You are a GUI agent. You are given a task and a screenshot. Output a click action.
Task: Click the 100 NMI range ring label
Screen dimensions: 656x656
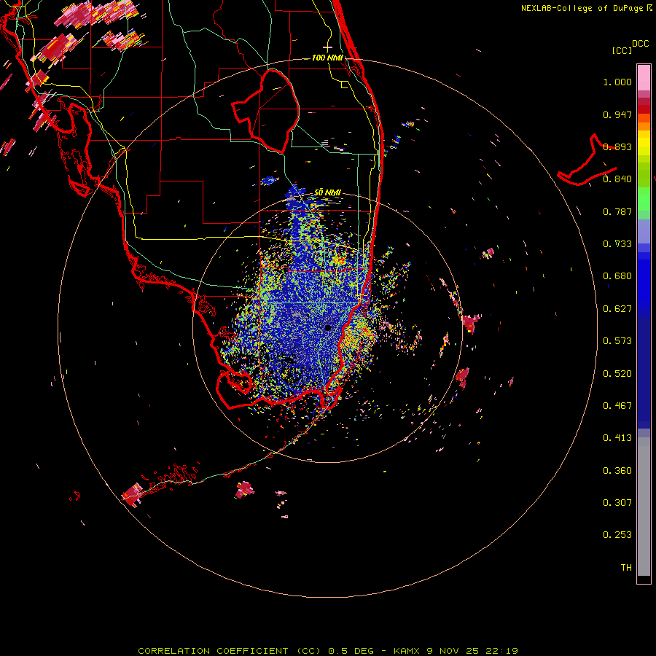tap(327, 58)
